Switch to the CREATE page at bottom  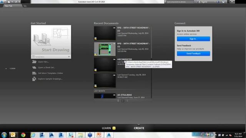click(x=139, y=128)
